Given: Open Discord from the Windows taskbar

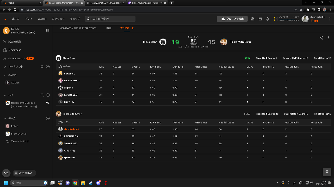Looking at the screenshot, I should [x=98, y=183].
